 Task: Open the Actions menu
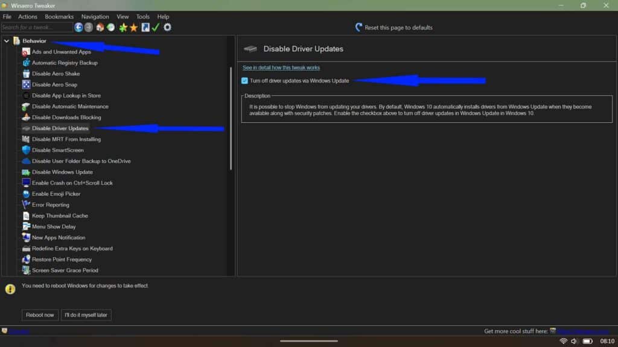point(27,16)
